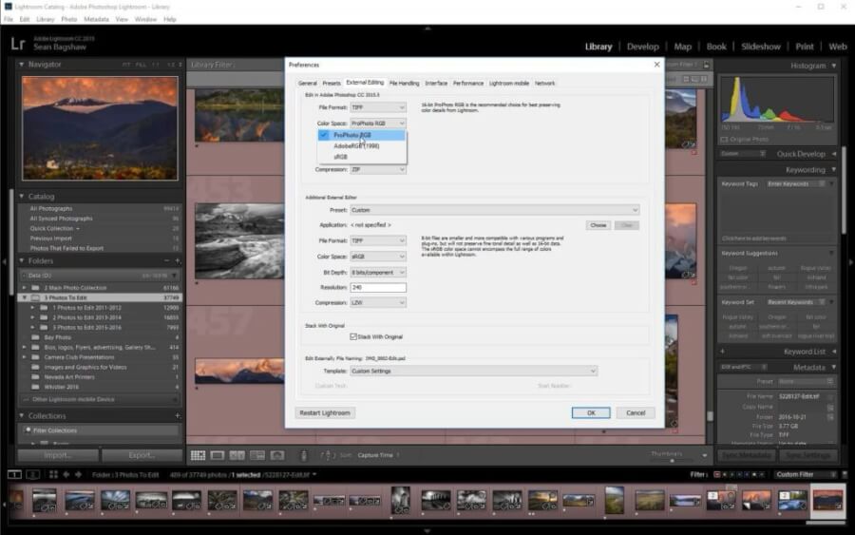Select People view icon in toolbar

277,455
